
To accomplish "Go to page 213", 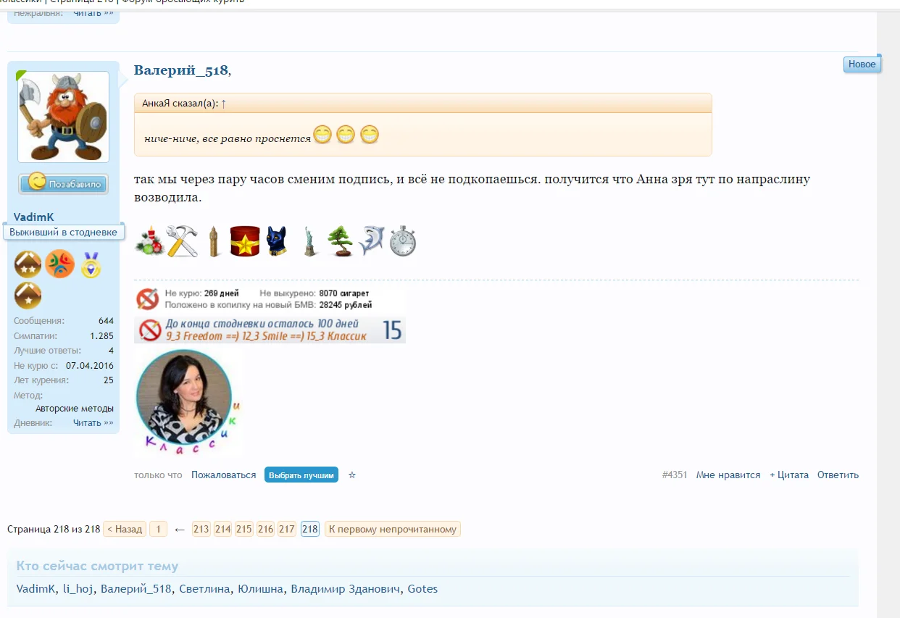I will [201, 529].
